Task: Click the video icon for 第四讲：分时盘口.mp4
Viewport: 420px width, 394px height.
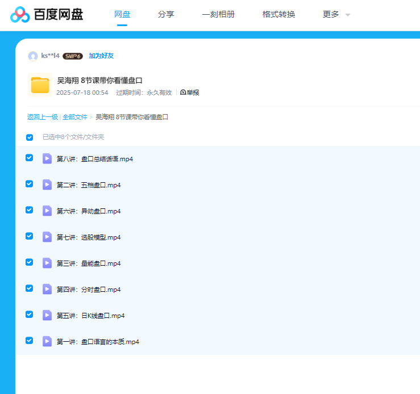Action: click(47, 289)
